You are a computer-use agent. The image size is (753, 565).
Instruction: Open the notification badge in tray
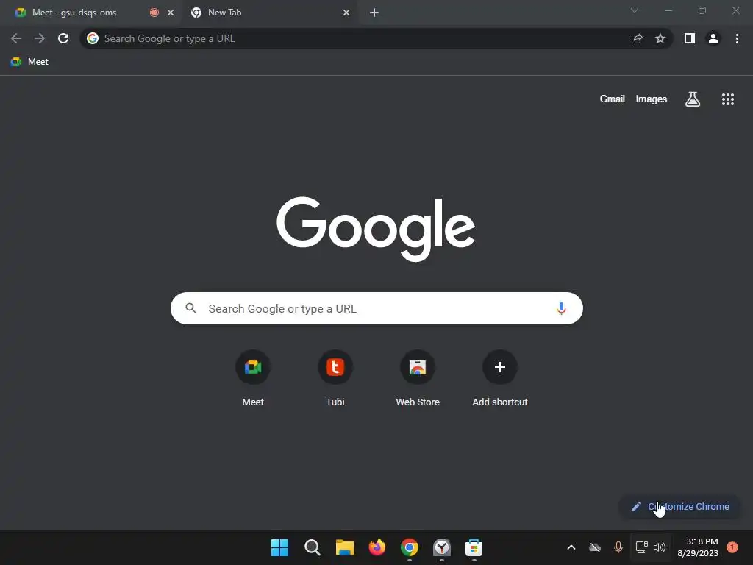point(732,547)
